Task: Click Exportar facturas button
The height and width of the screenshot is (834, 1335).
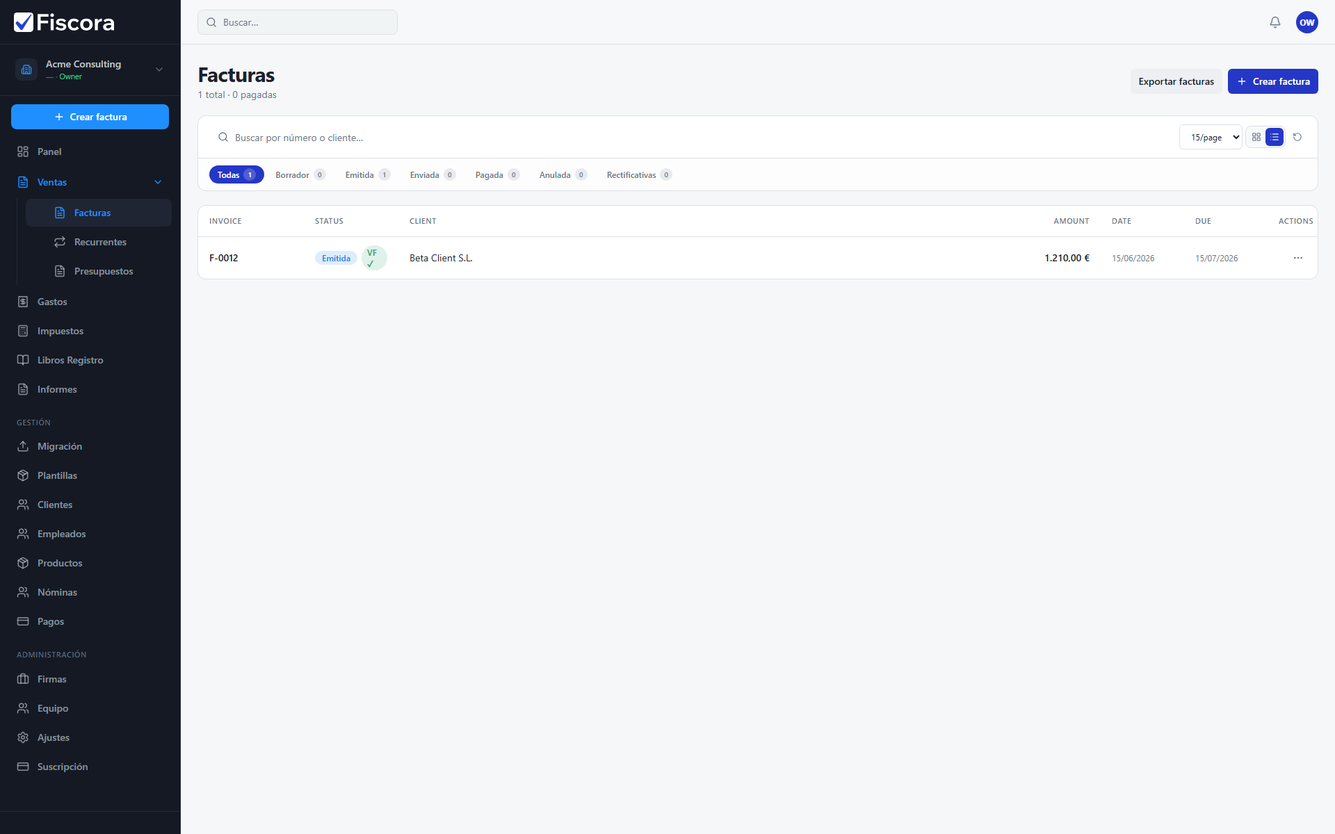Action: (1176, 81)
